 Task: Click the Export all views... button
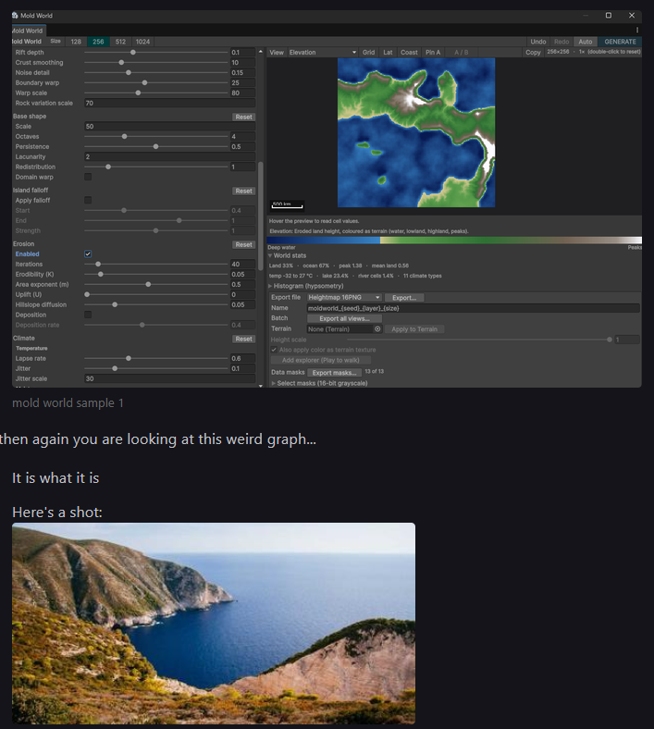click(344, 318)
